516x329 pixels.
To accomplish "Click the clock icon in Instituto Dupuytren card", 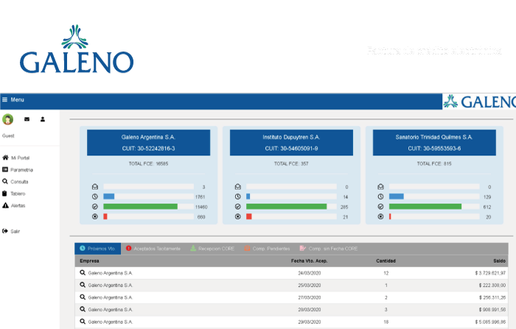I will [237, 197].
